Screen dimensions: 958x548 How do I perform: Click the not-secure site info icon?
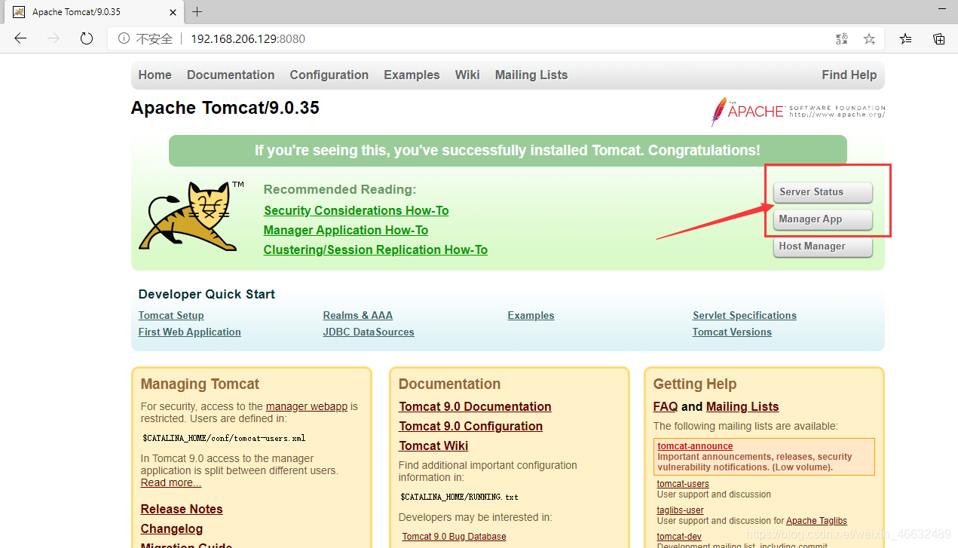pos(123,38)
